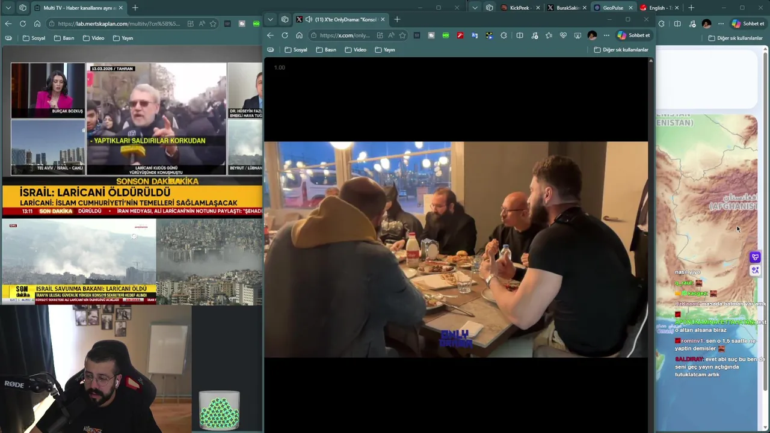Open profile avatar in GeoPulse window
Screen dimensions: 770x433
706,23
